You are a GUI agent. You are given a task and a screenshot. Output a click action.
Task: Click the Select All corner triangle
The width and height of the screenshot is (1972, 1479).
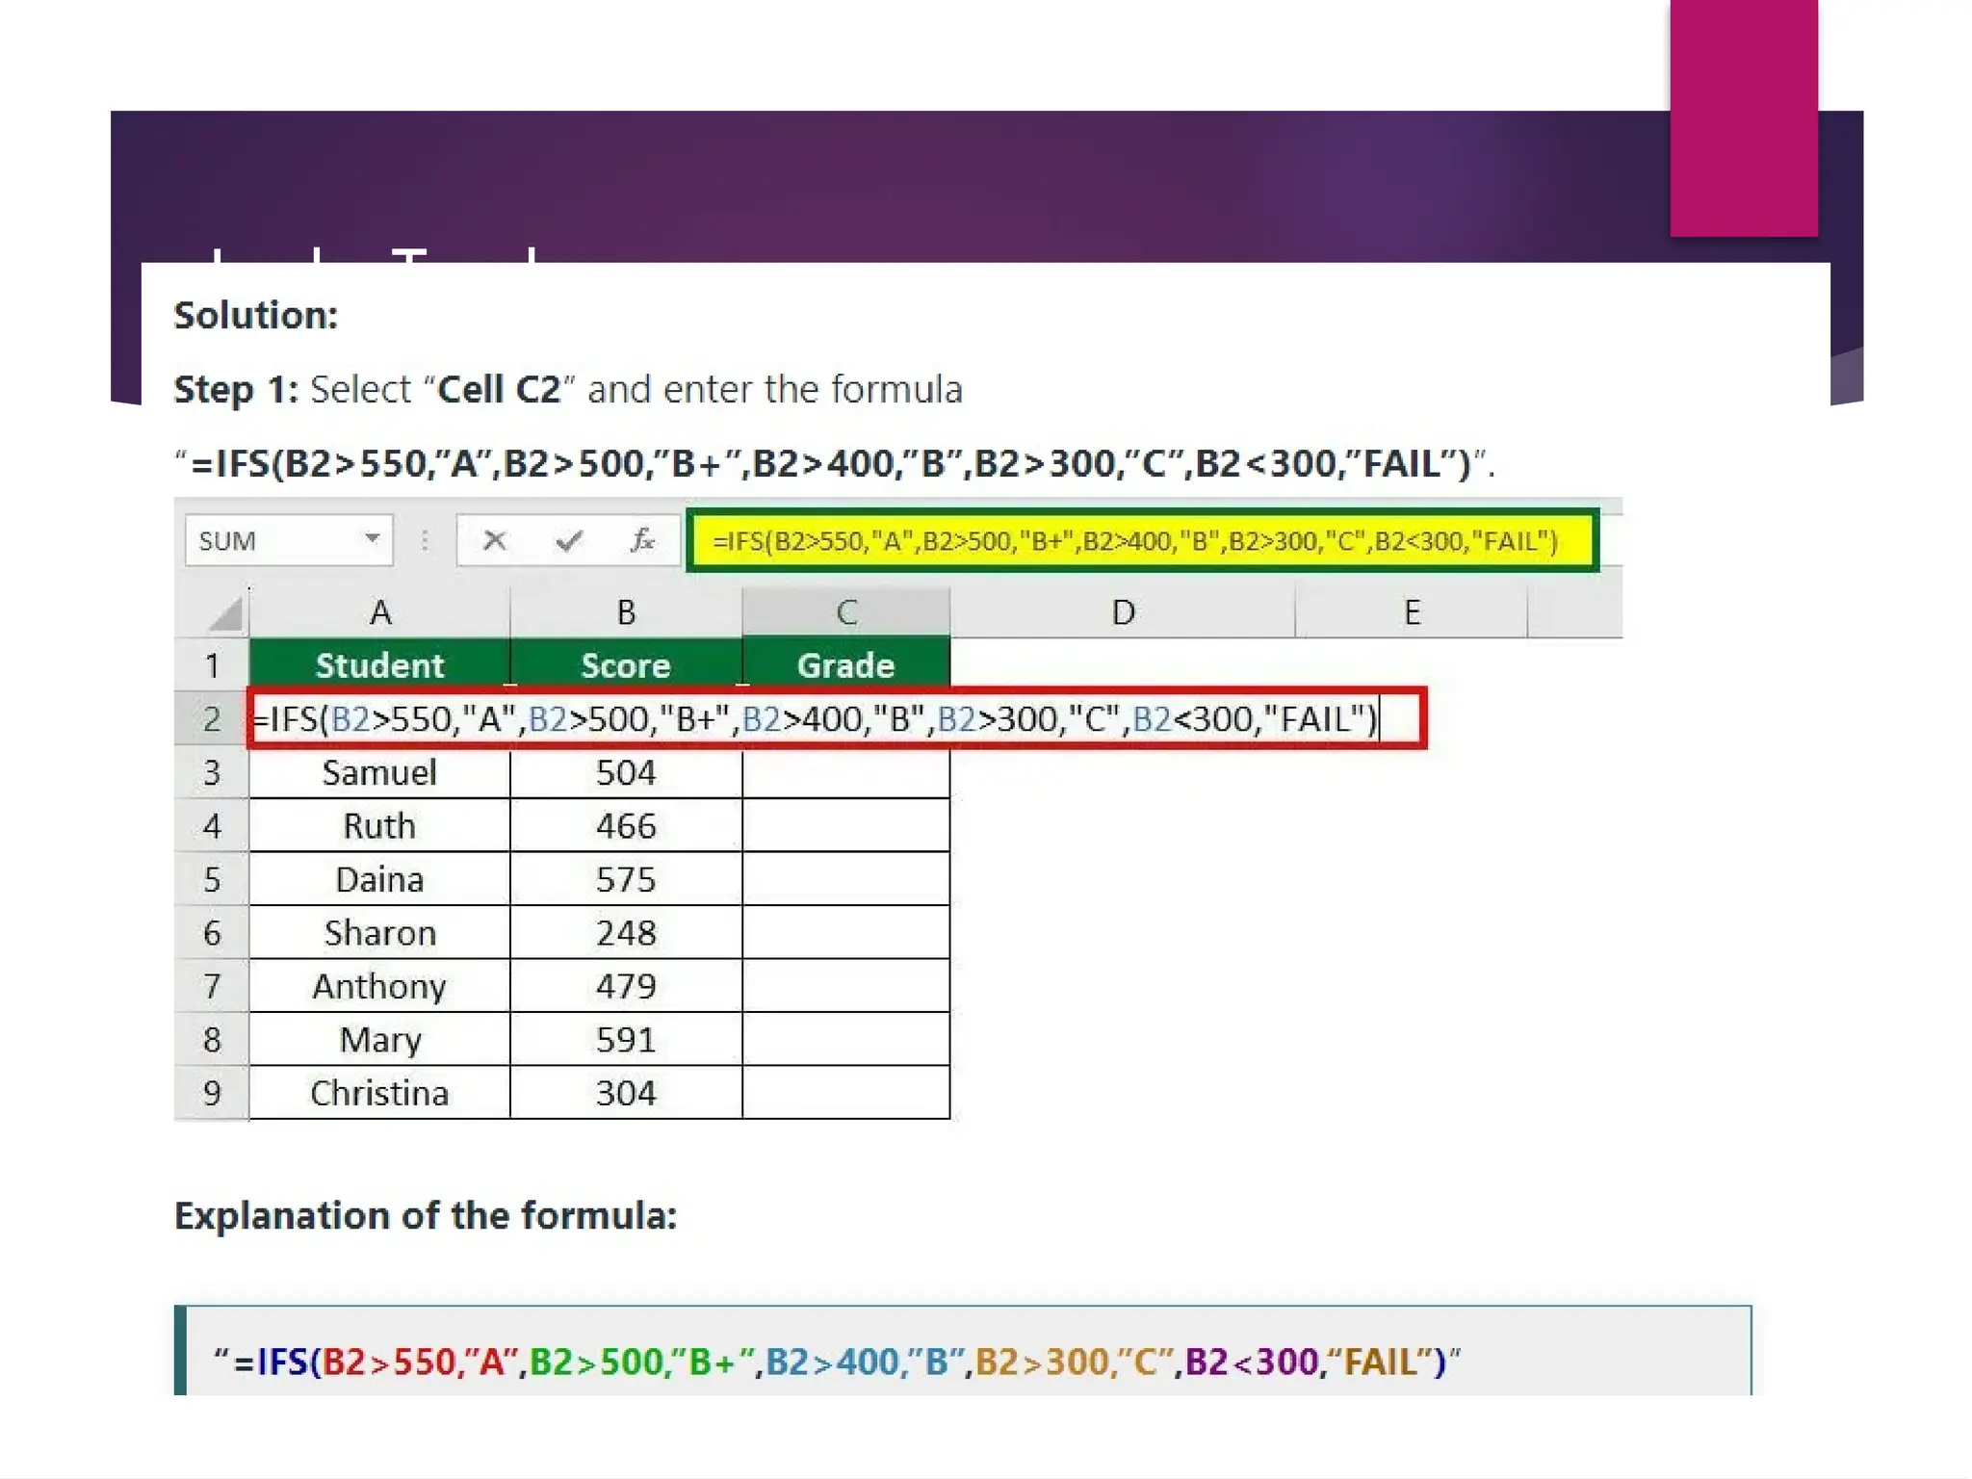(x=225, y=614)
